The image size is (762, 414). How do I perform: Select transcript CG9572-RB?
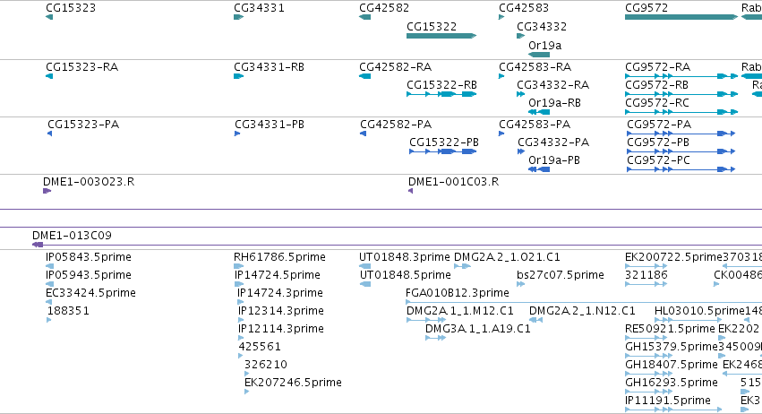point(656,84)
